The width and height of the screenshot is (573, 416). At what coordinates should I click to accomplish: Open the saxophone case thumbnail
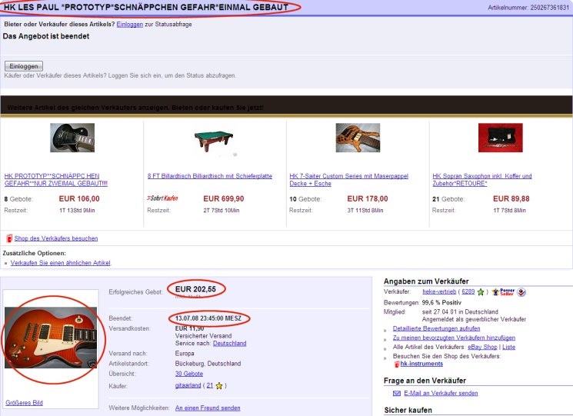tap(500, 138)
